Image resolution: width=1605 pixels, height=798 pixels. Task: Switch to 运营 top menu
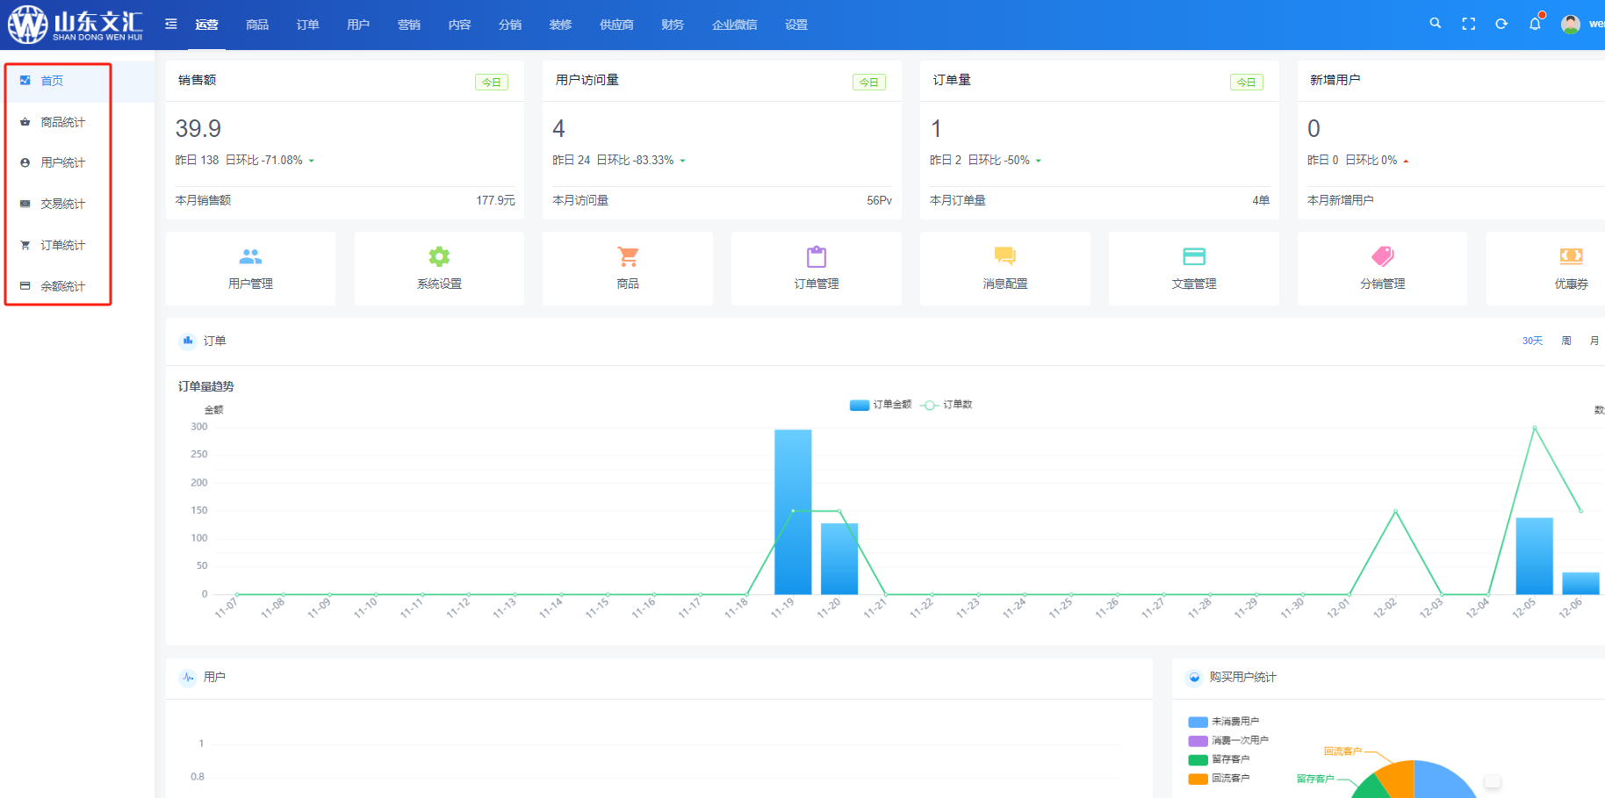(x=207, y=25)
